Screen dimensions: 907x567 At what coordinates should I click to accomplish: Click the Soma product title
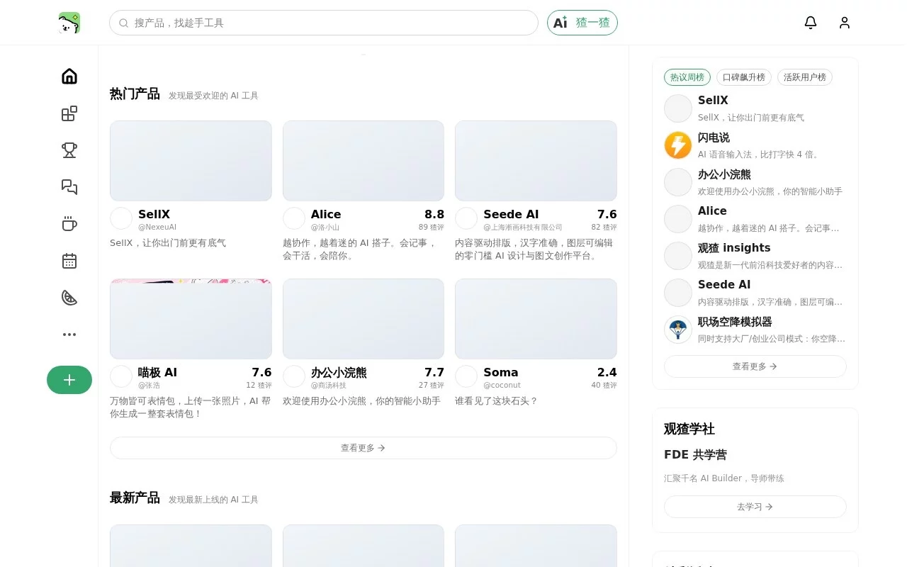(501, 372)
